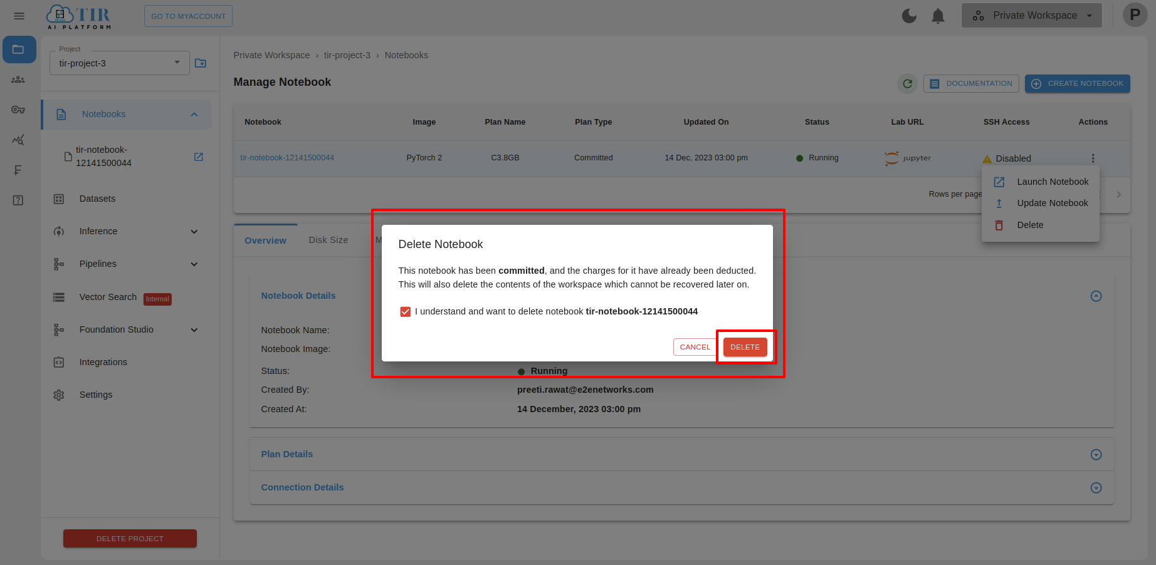Uncheck the delete confirmation checkbox

[x=406, y=312]
